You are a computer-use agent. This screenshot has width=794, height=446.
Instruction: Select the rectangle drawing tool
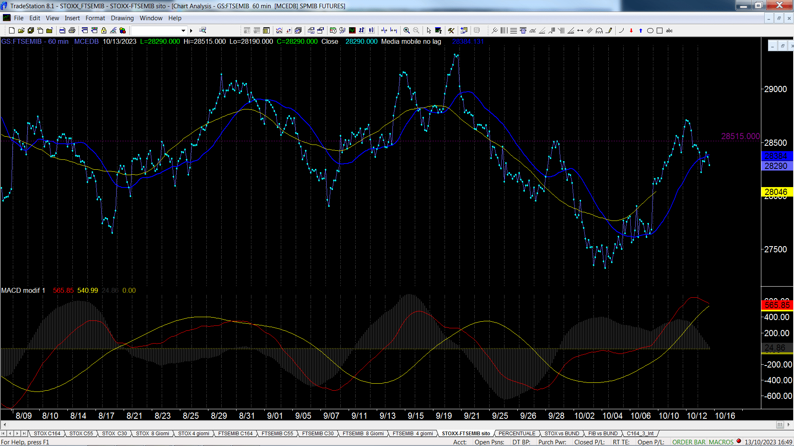660,31
